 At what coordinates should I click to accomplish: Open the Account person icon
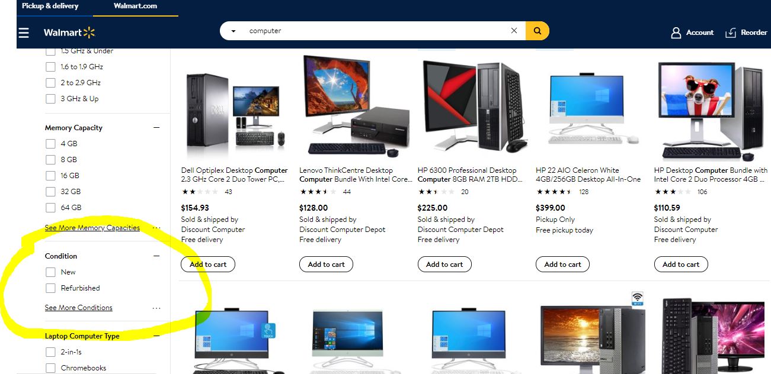point(676,33)
